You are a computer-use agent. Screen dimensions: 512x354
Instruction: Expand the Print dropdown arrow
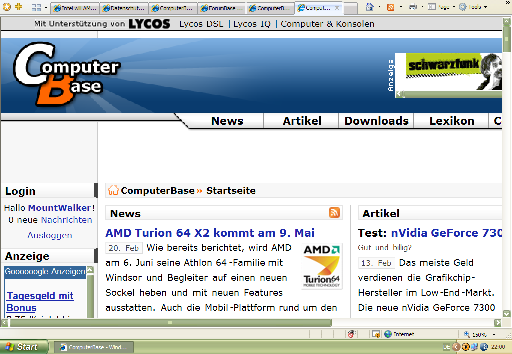(x=422, y=7)
